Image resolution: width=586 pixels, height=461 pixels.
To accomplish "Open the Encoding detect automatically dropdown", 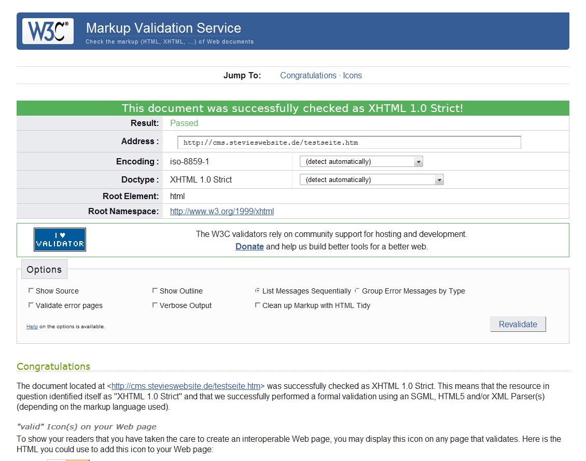I will pos(361,161).
